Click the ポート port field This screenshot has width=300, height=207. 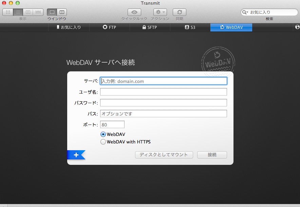pos(112,125)
